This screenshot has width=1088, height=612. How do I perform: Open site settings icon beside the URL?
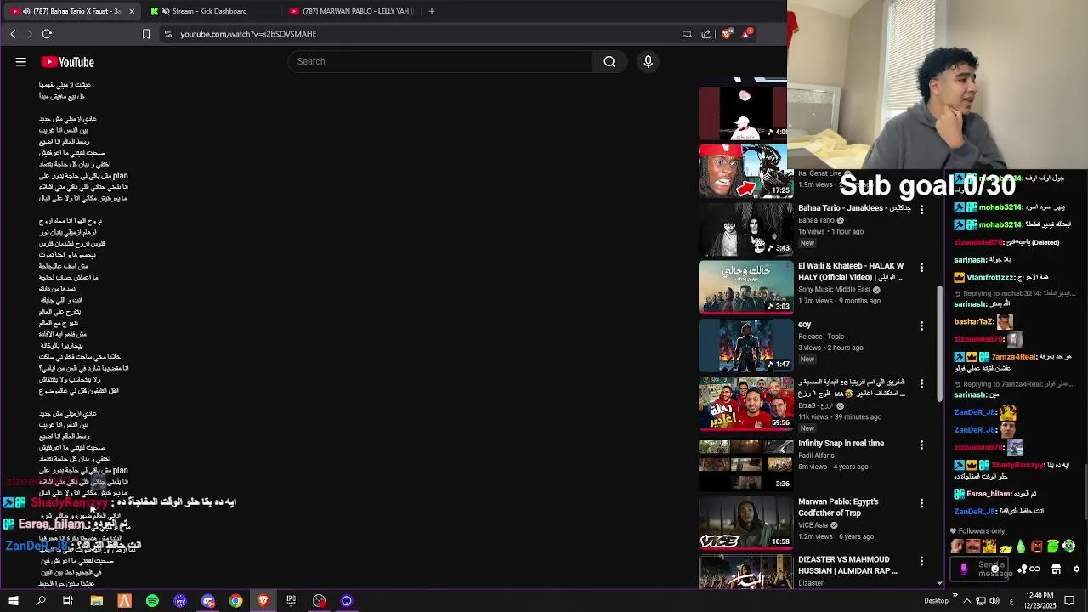(168, 34)
